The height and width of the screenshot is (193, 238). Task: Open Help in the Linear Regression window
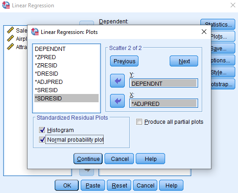(171, 185)
